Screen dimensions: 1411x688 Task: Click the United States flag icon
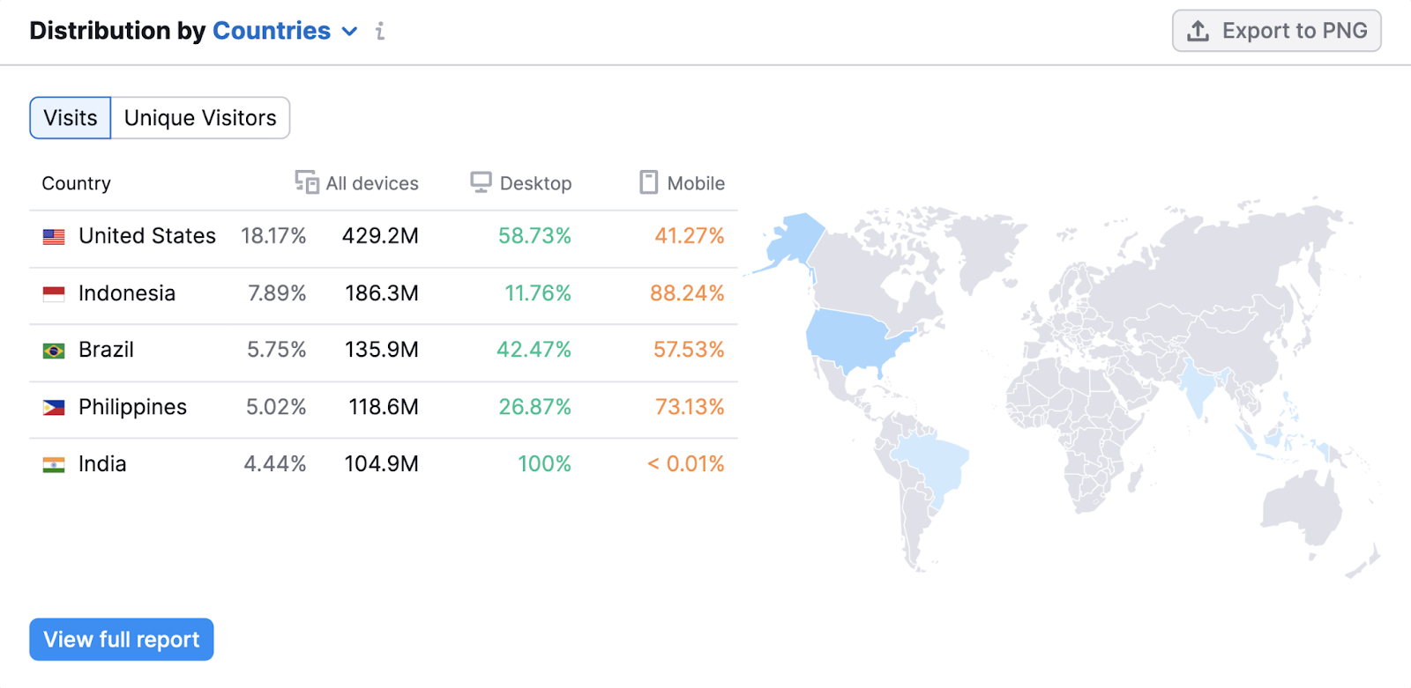(54, 236)
